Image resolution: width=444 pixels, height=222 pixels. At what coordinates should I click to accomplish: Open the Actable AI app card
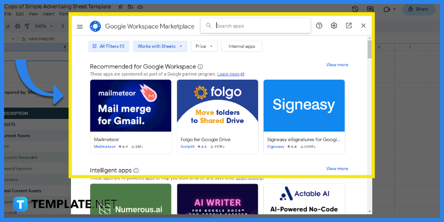tap(304, 199)
